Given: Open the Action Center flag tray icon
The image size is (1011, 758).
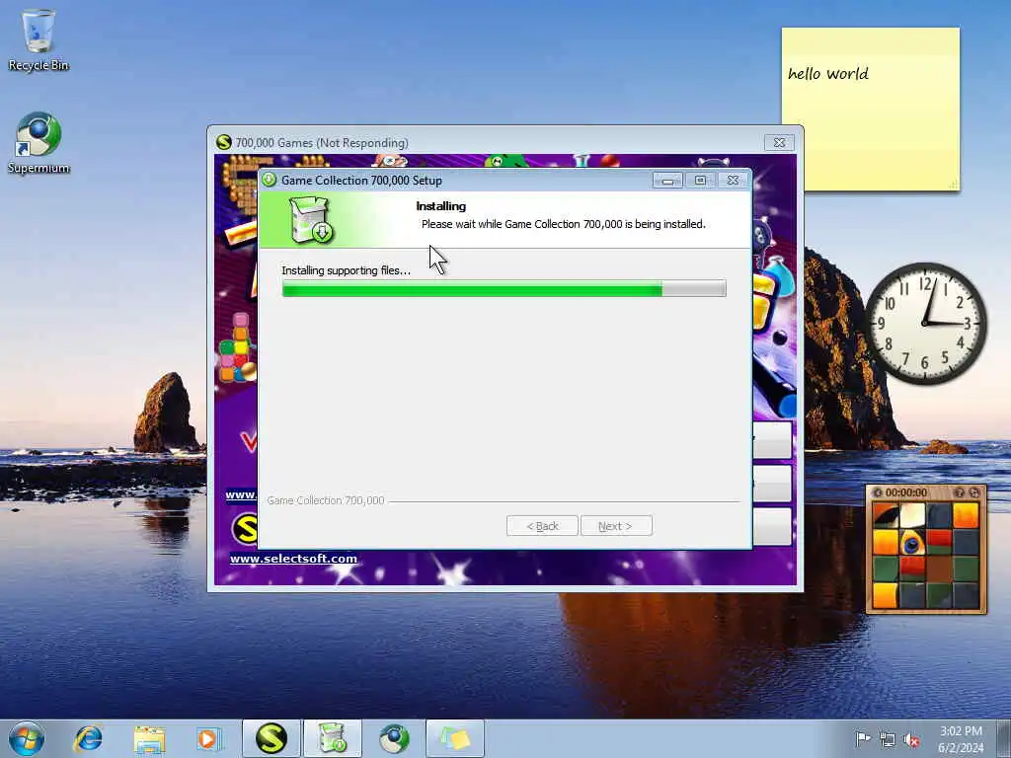Looking at the screenshot, I should 863,738.
